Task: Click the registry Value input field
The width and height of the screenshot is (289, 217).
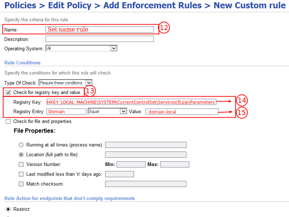Action: click(182, 112)
